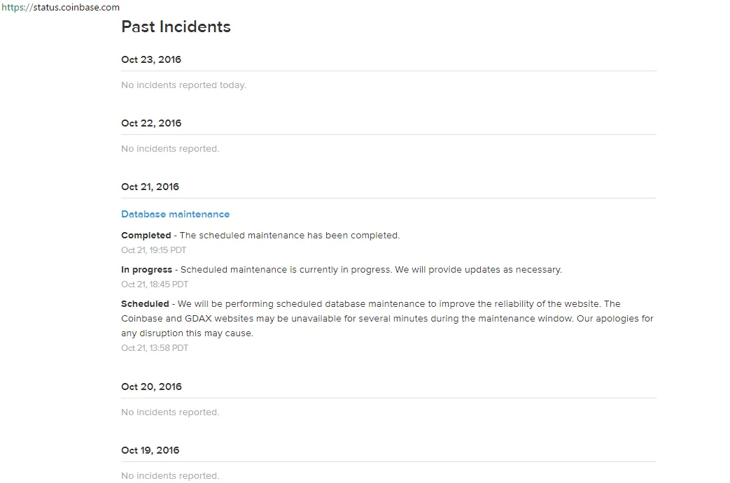Click 'No incidents reported.' under Oct 20
730x483 pixels.
(170, 412)
